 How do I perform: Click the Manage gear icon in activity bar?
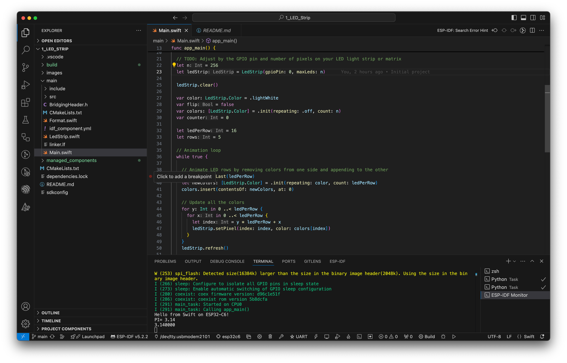[26, 324]
